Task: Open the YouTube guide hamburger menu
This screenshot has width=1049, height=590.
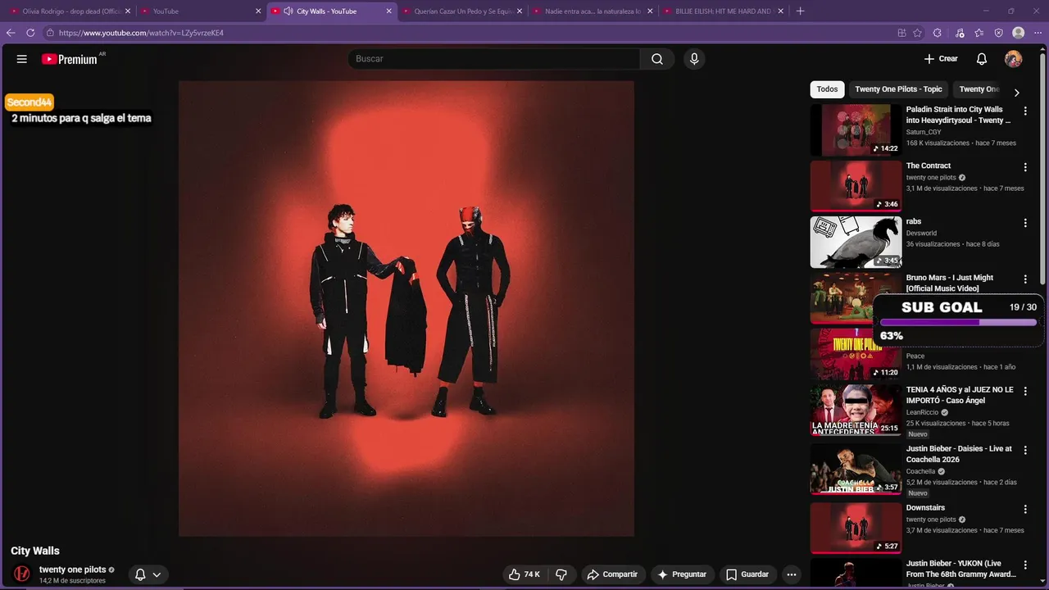Action: point(22,59)
